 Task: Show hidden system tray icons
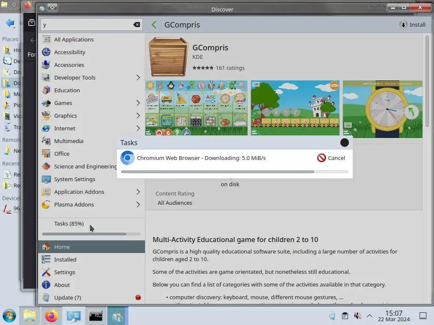370,316
